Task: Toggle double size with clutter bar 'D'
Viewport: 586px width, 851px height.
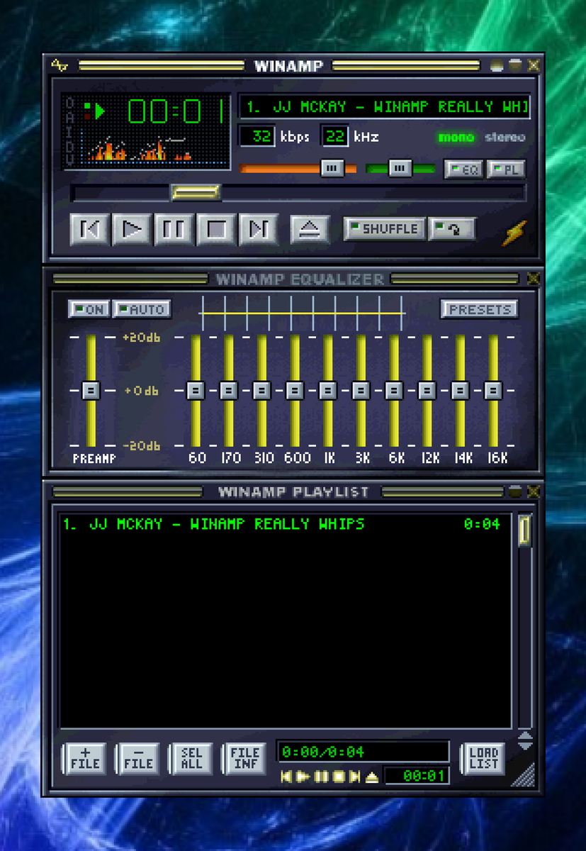Action: coord(69,148)
